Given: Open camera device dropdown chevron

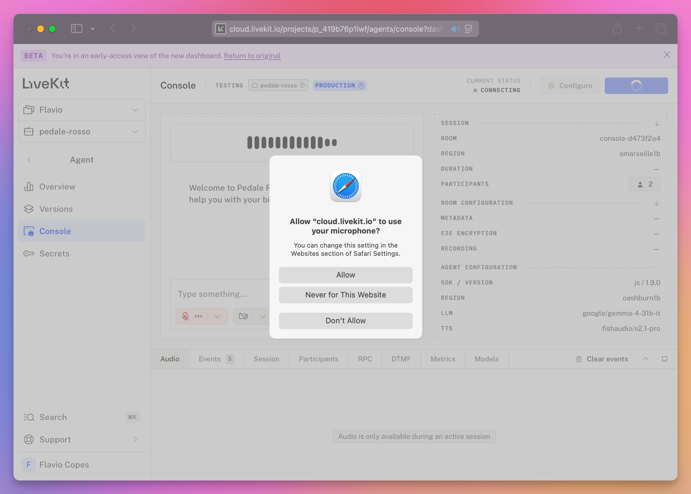Looking at the screenshot, I should 263,316.
